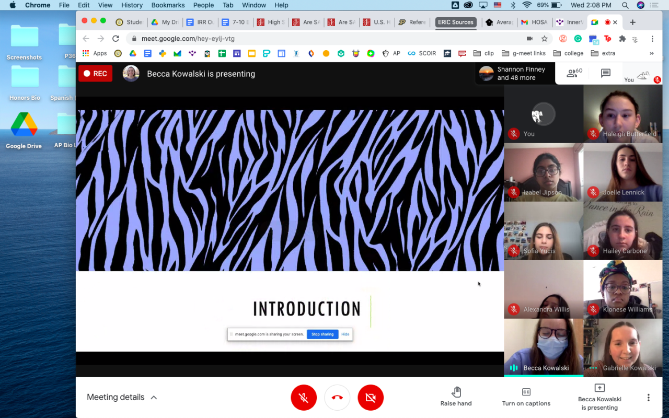The width and height of the screenshot is (669, 418).
Task: Bookmark this page with star icon
Action: pos(544,39)
